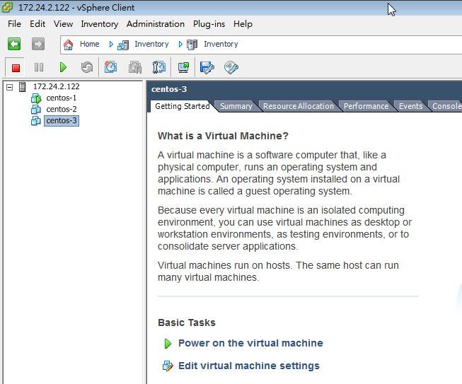This screenshot has width=462, height=384.
Task: Click Power on the virtual machine link
Action: [250, 343]
